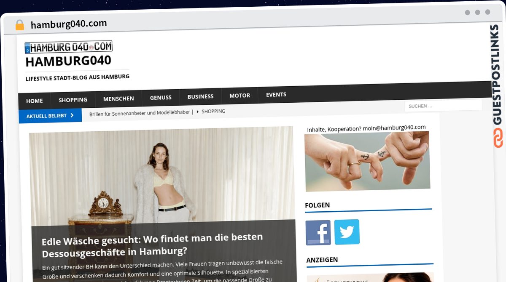The image size is (506, 282).
Task: Go to the GENUSS section
Action: pyautogui.click(x=161, y=98)
